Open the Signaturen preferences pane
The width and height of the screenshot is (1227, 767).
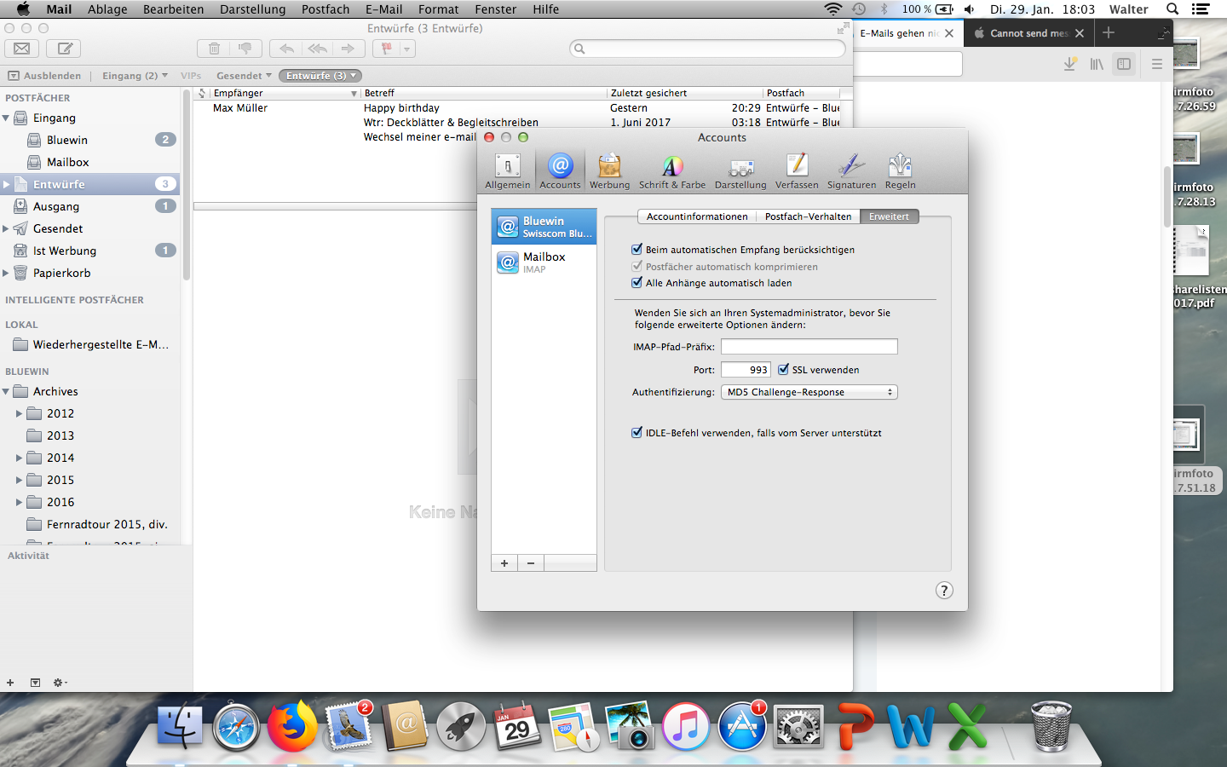(x=851, y=170)
